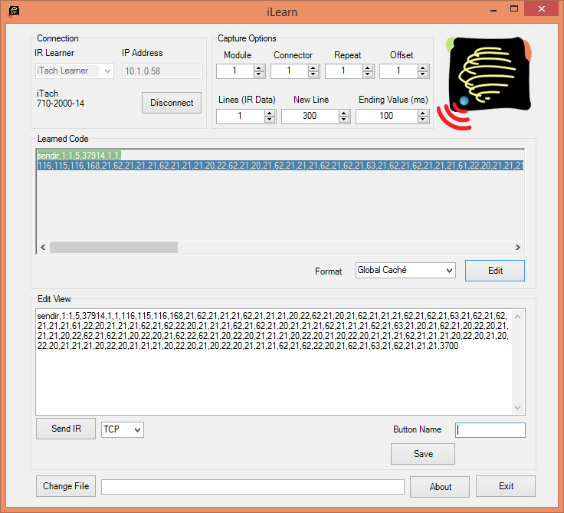
Task: Click the Learned Code horizontal scrollbar thumb
Action: point(113,248)
